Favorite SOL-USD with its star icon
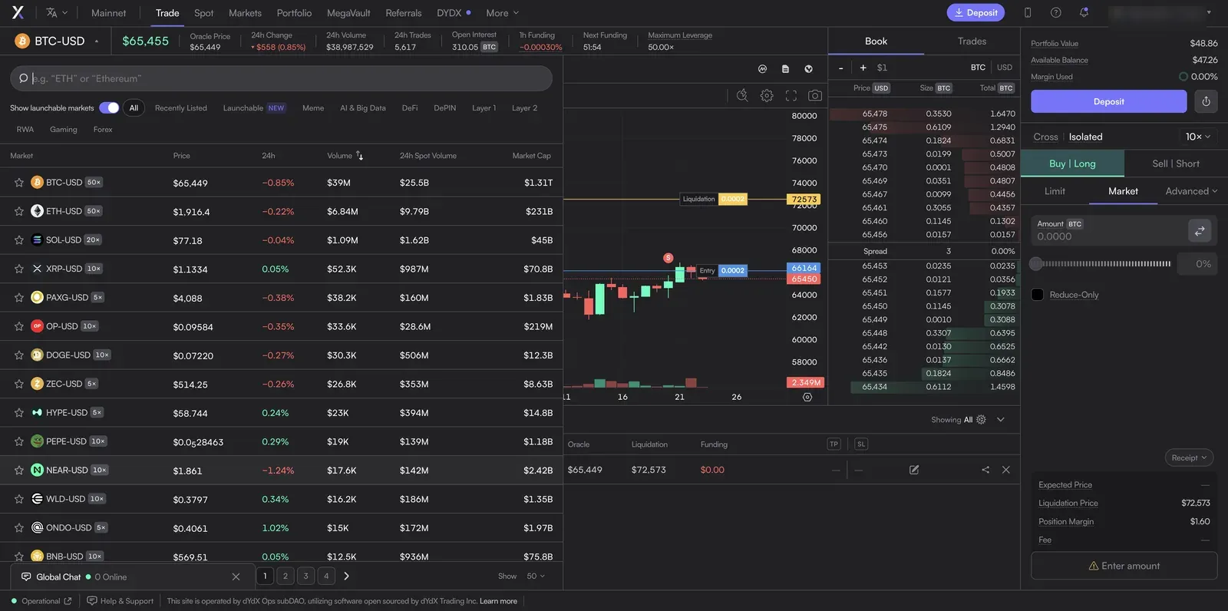Screen dimensions: 1228x611 (x=19, y=240)
